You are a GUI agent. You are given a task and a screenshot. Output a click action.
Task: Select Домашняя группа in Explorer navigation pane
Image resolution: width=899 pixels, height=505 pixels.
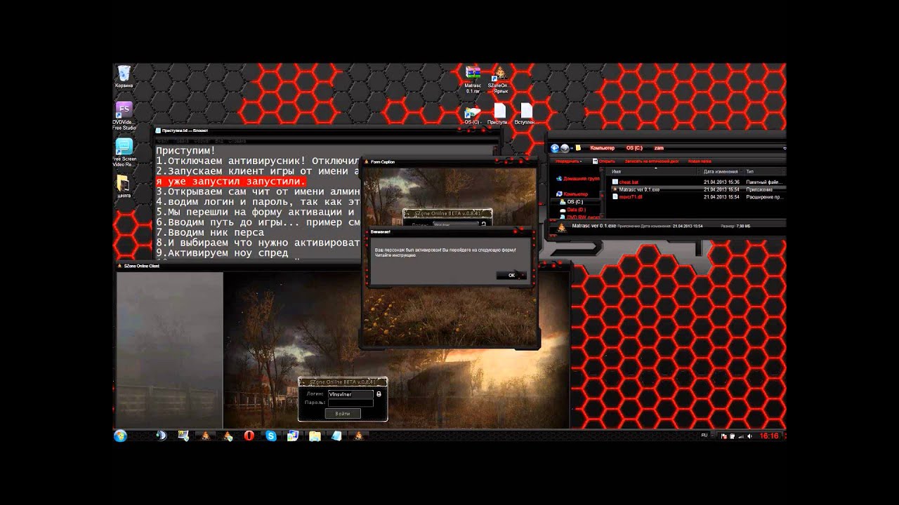click(x=579, y=178)
